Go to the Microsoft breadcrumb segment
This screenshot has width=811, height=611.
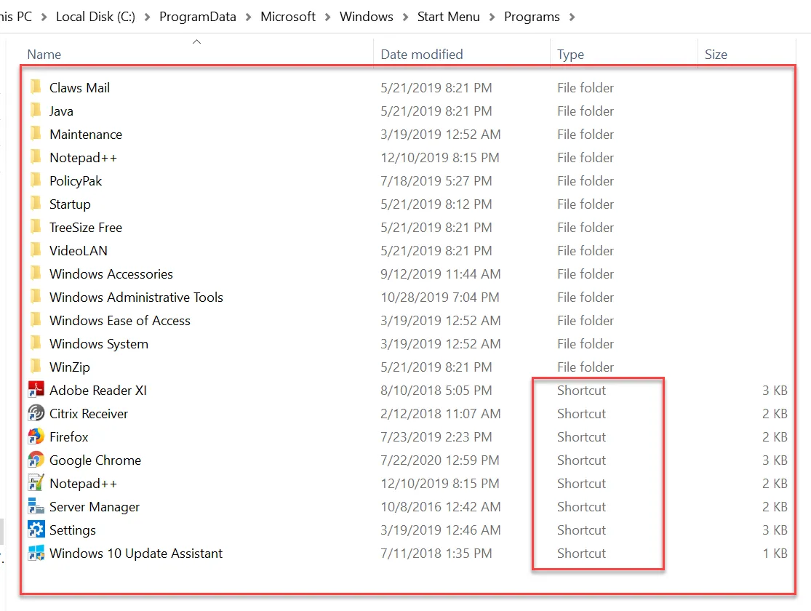(288, 17)
